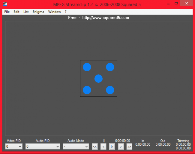Click the Audio Mode label

click(76, 141)
